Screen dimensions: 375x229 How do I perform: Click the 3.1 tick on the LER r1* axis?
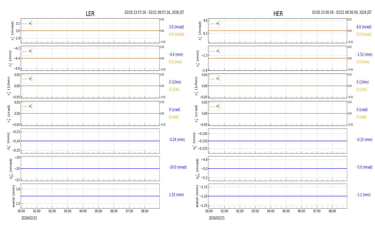[x=18, y=23]
